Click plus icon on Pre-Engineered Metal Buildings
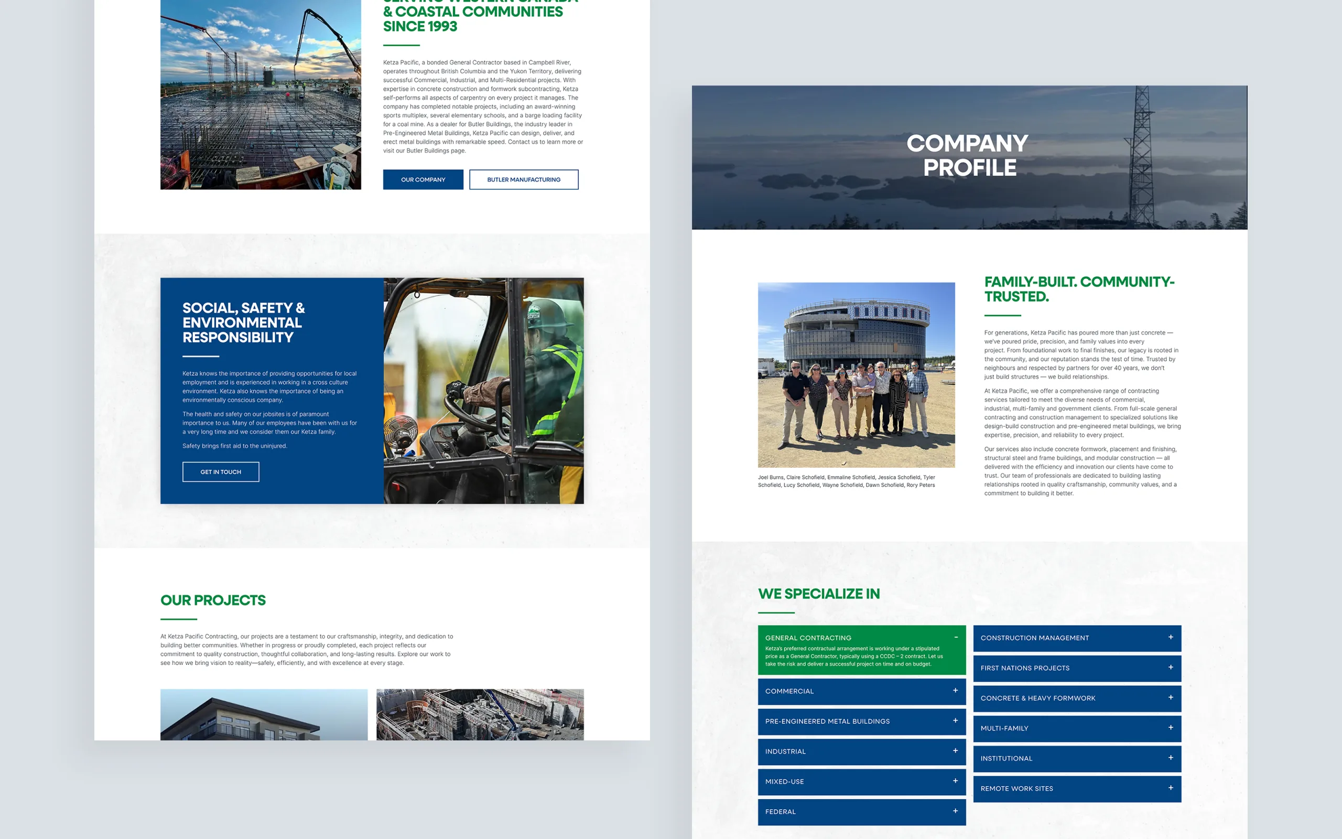1342x839 pixels. pos(955,721)
